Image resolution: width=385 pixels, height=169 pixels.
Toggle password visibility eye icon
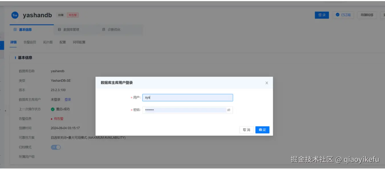pos(229,110)
